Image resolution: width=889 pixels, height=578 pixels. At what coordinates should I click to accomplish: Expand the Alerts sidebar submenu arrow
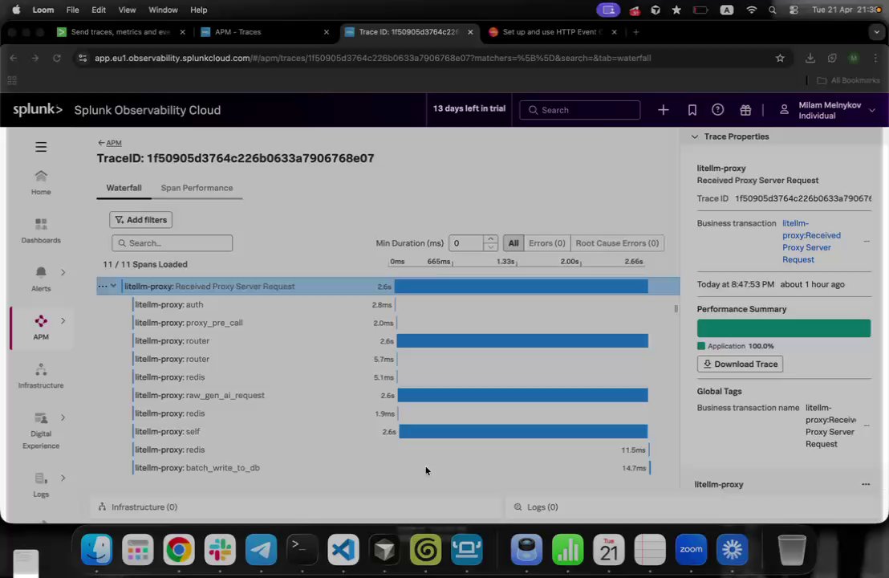click(63, 272)
